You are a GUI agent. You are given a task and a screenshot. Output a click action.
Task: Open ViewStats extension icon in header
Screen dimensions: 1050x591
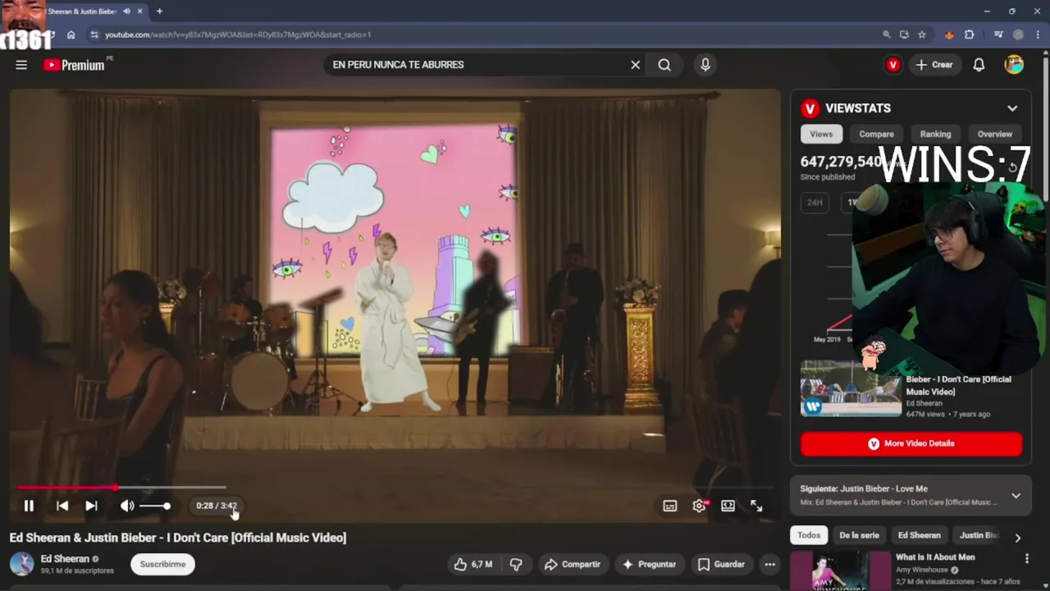point(893,65)
